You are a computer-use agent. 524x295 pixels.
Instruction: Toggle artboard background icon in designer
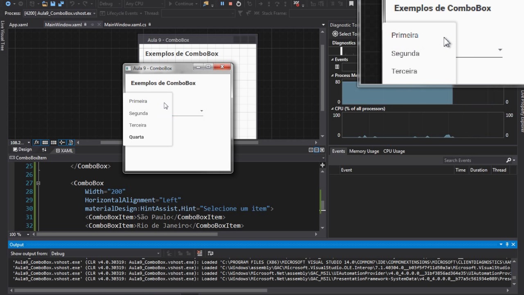coord(71,143)
